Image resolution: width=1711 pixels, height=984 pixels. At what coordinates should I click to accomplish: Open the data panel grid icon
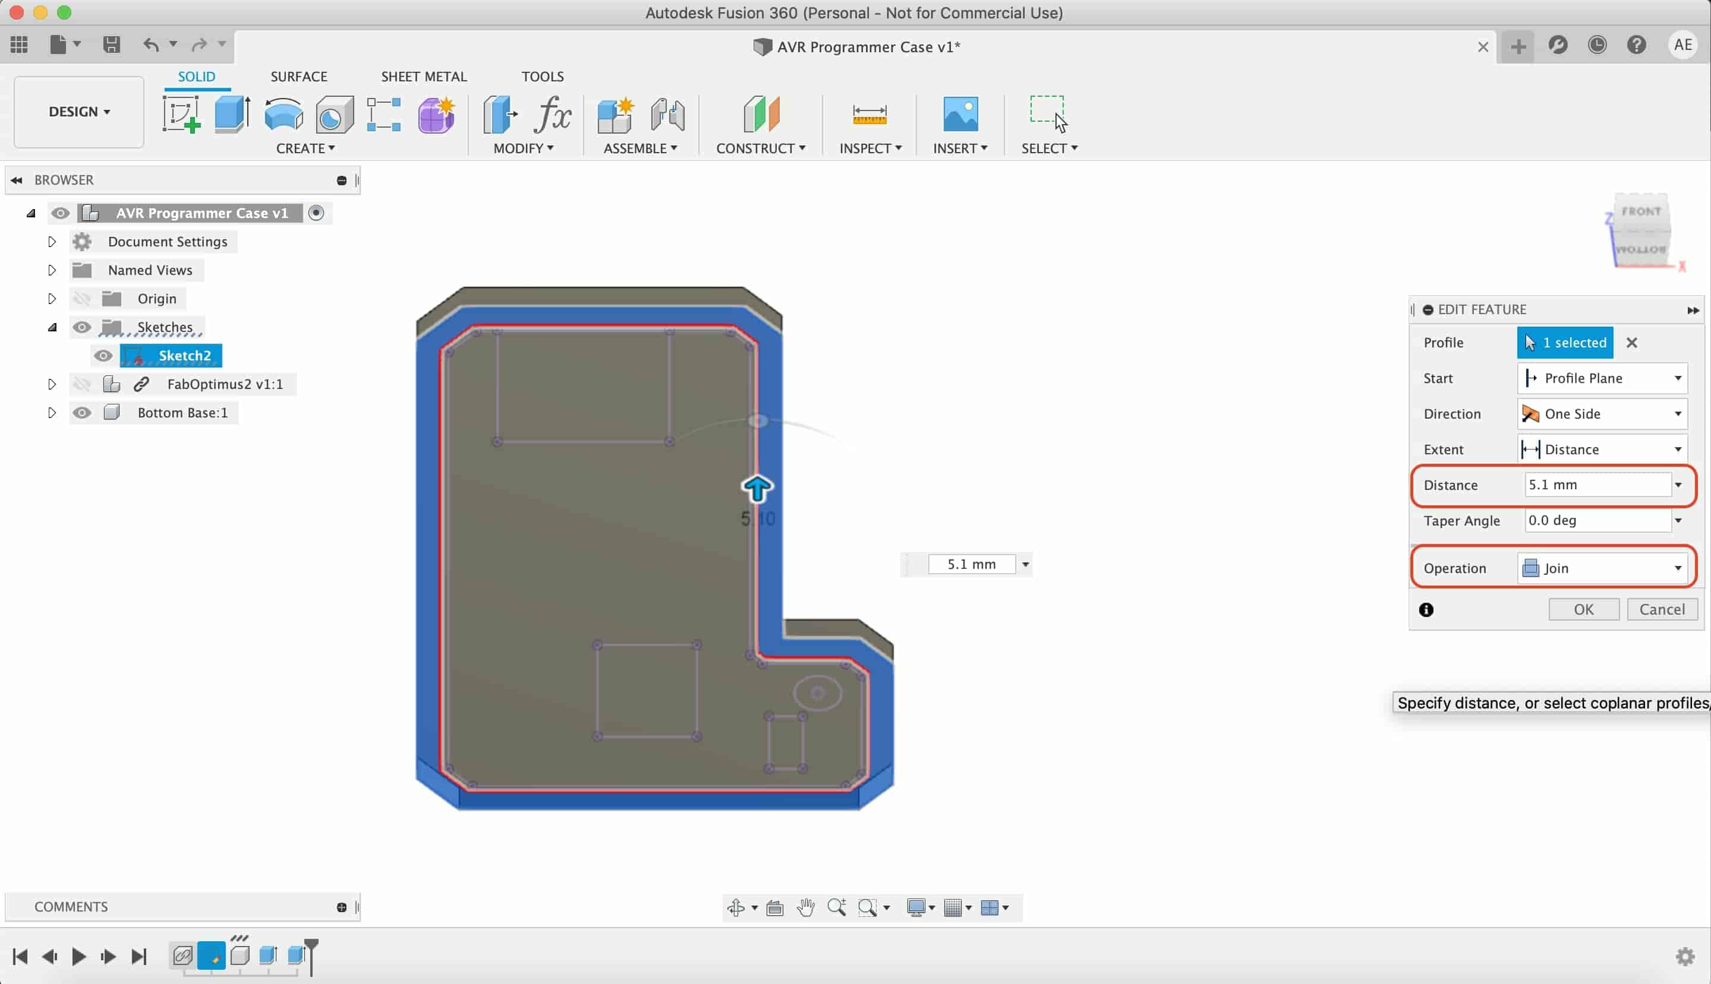pyautogui.click(x=19, y=45)
